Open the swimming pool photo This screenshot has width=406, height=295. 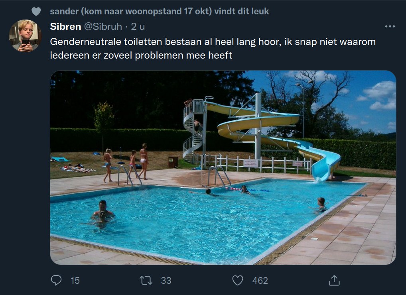pos(223,167)
